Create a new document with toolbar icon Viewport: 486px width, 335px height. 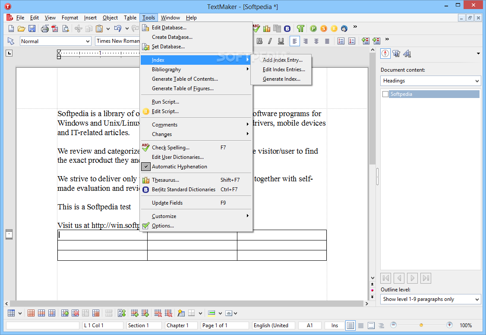pos(11,29)
